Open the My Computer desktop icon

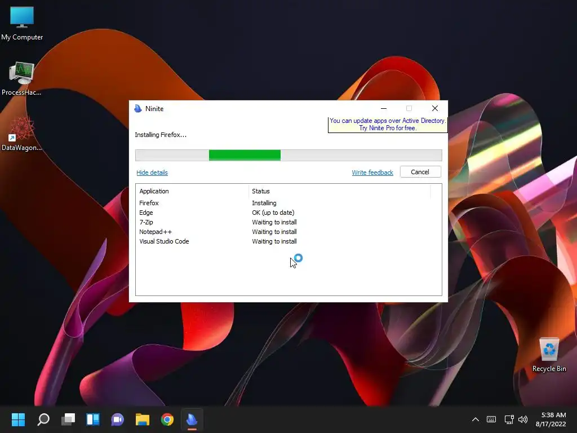[22, 24]
